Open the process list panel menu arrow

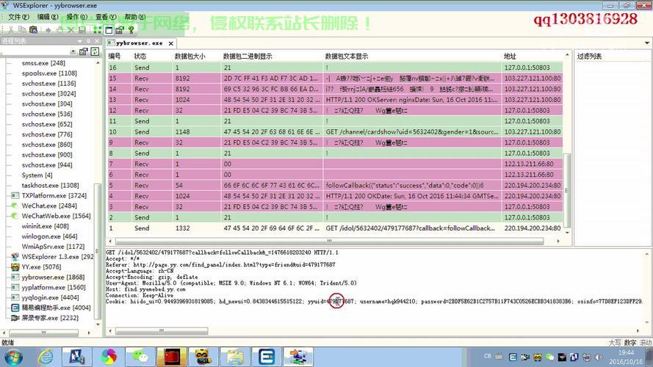click(x=79, y=41)
